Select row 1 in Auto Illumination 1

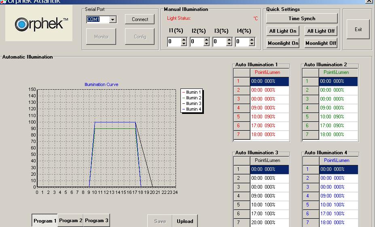[261, 81]
